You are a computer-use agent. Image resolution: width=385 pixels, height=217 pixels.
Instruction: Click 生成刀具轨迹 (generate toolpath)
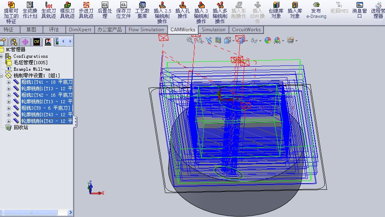pyautogui.click(x=48, y=10)
